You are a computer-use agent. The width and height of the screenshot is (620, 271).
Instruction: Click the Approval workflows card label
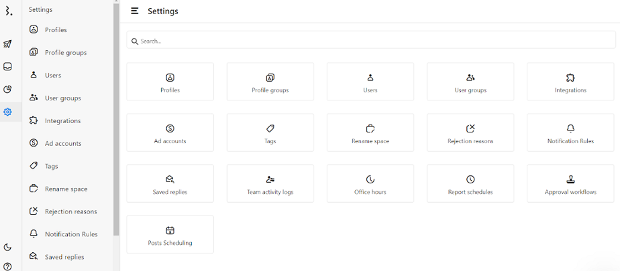click(570, 192)
